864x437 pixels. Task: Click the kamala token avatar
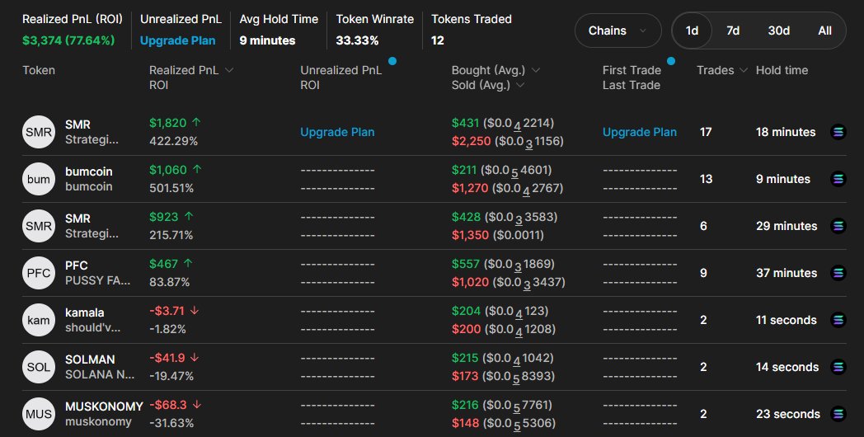click(x=39, y=320)
